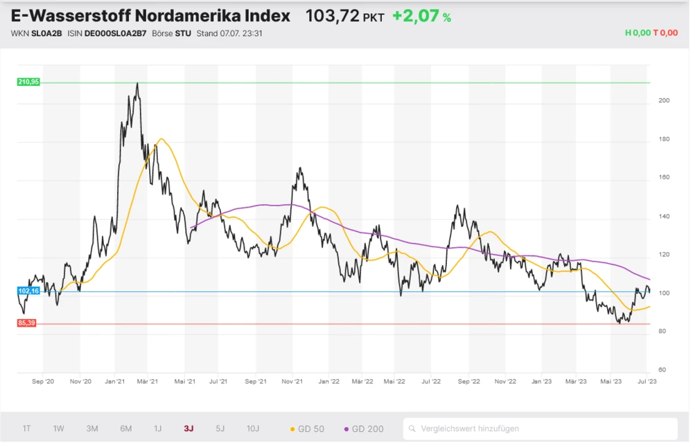Switch to the 1J time range
This screenshot has width=693, height=443.
pyautogui.click(x=157, y=428)
